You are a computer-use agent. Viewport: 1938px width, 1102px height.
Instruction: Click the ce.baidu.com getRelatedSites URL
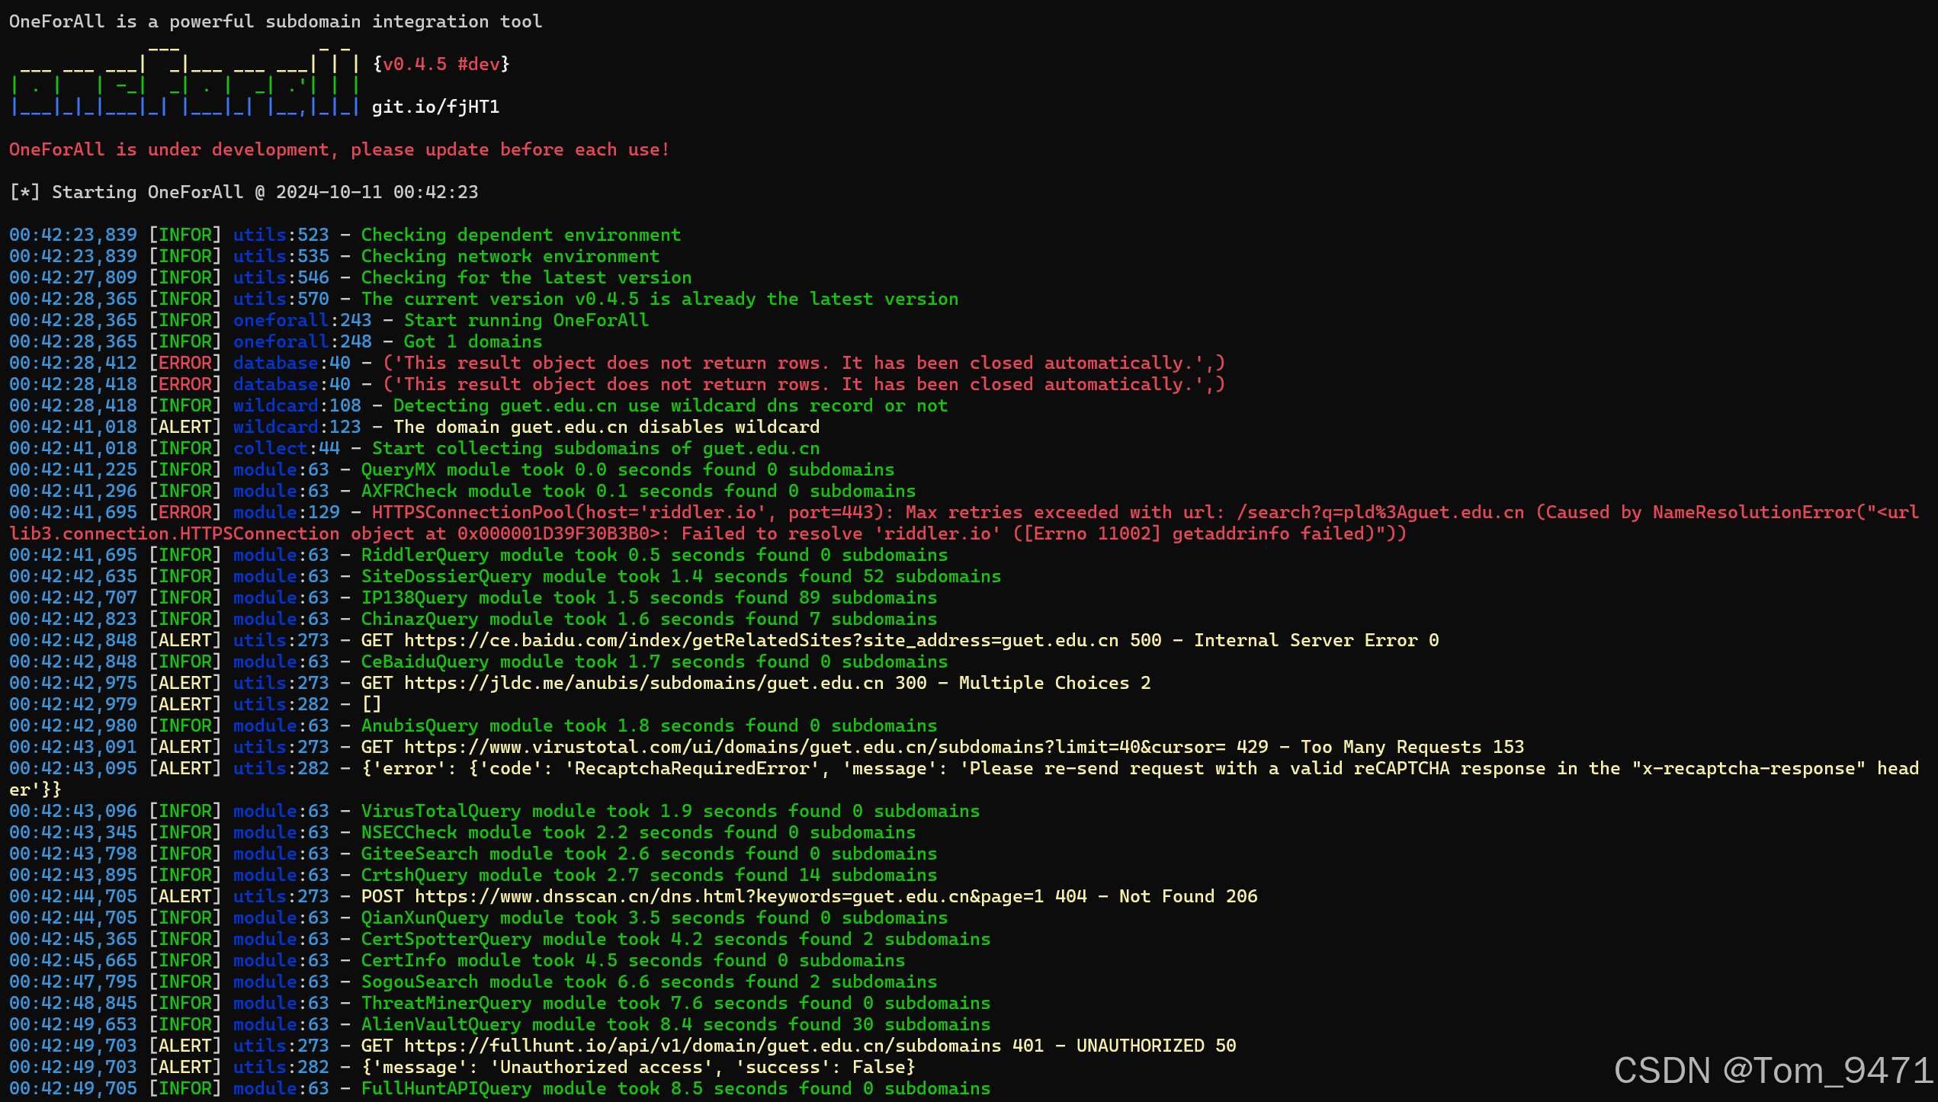(x=761, y=640)
